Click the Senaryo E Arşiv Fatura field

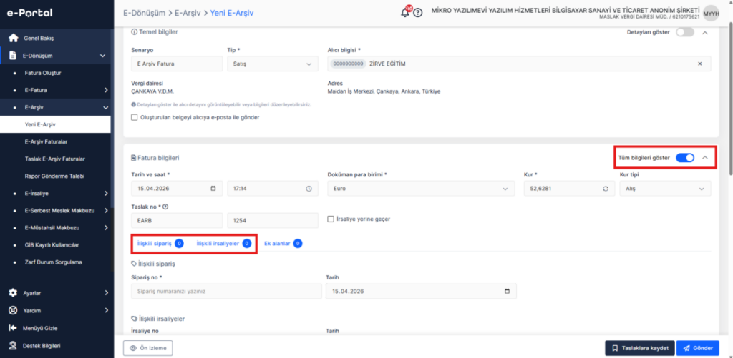tap(178, 64)
